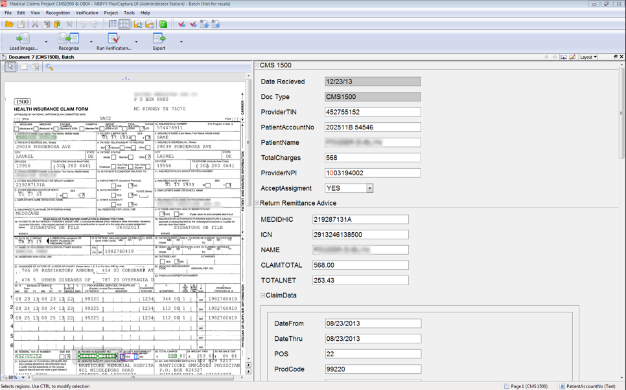Open the Export dropdown arrow
This screenshot has height=390, width=626.
[181, 42]
